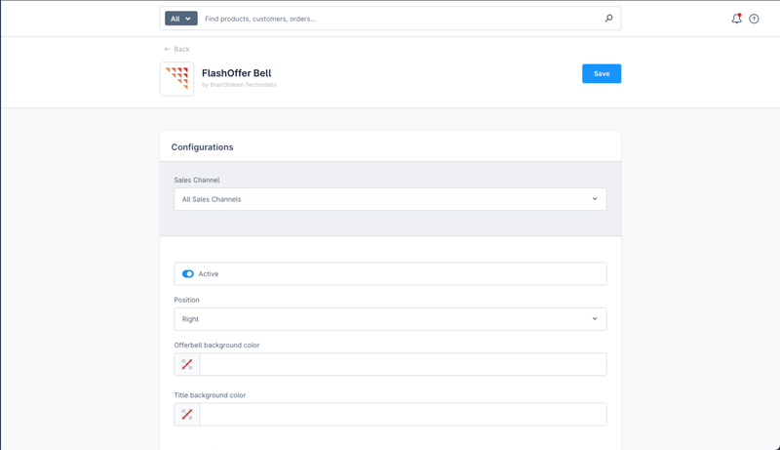Toggle the Active switch
Screen dimensions: 780x450
188,274
